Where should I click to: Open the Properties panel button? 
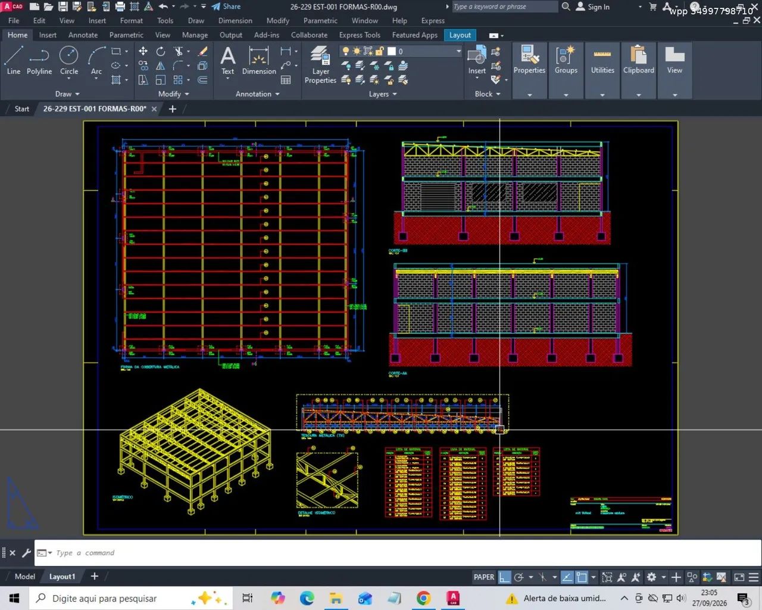(x=529, y=60)
